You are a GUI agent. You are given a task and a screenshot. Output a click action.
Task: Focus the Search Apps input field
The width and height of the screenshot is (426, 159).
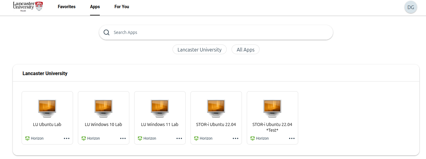(x=219, y=32)
